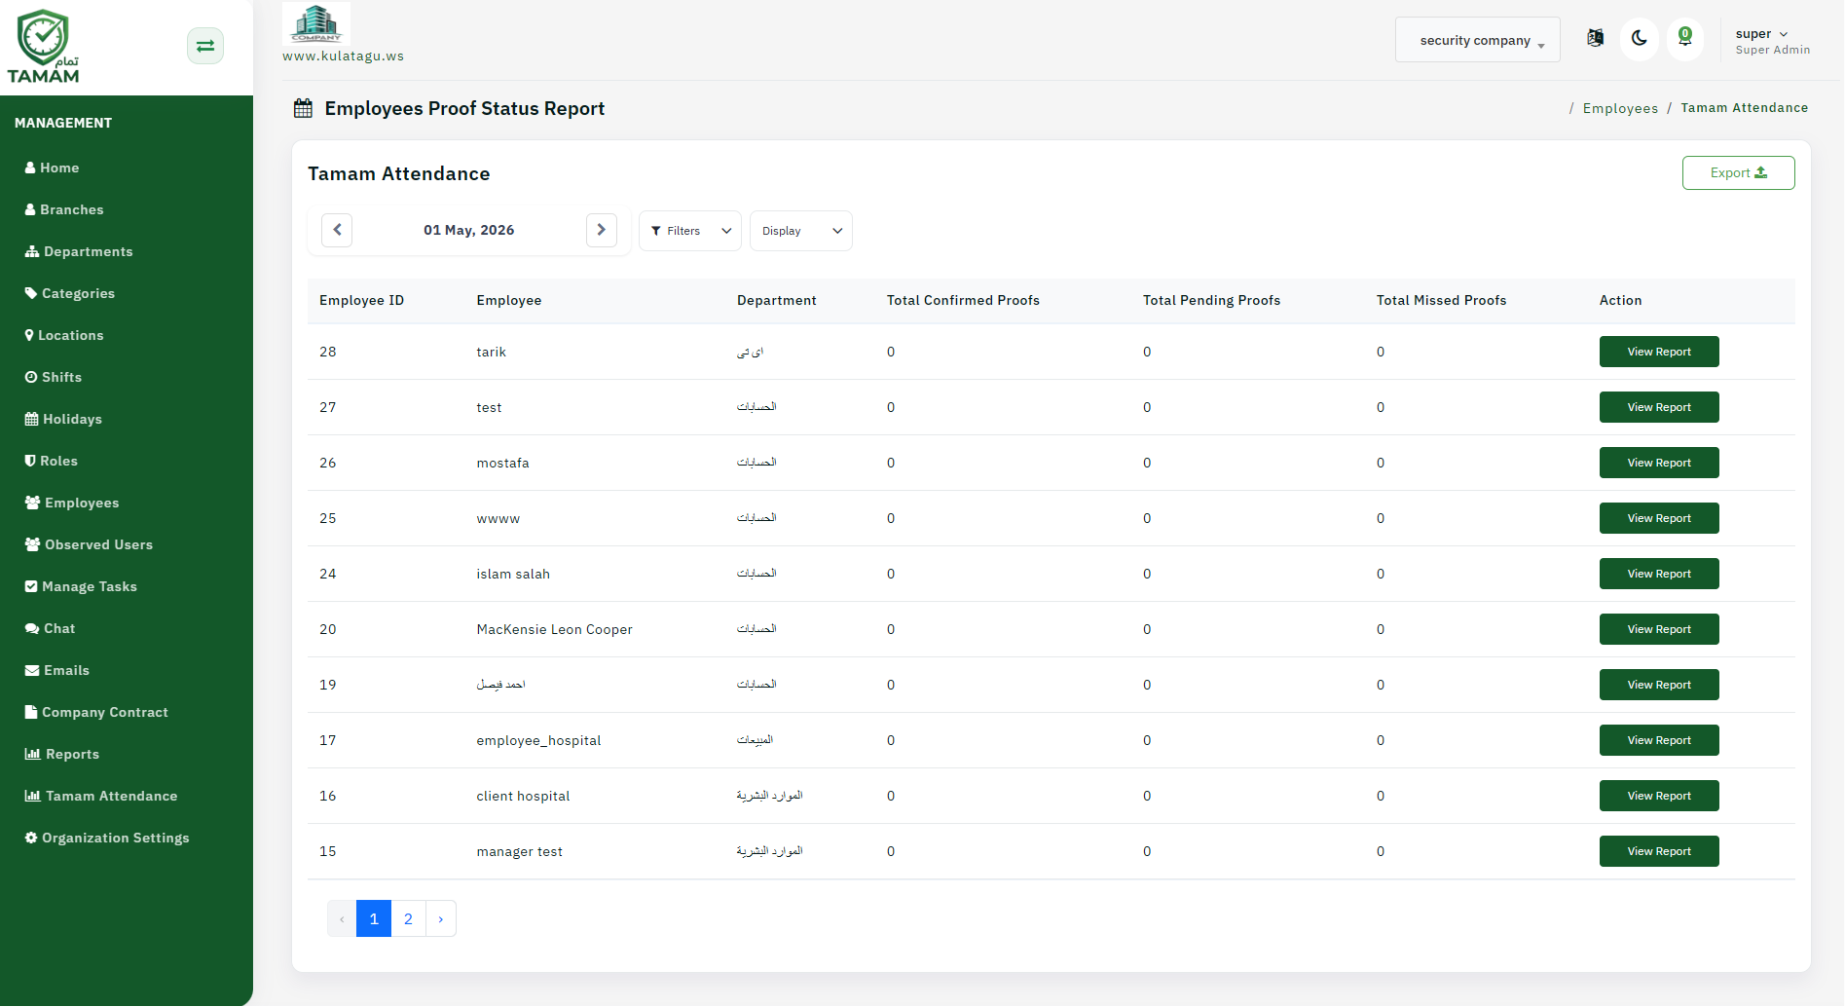Open the language translation icon
Image resolution: width=1845 pixels, height=1007 pixels.
(1595, 38)
